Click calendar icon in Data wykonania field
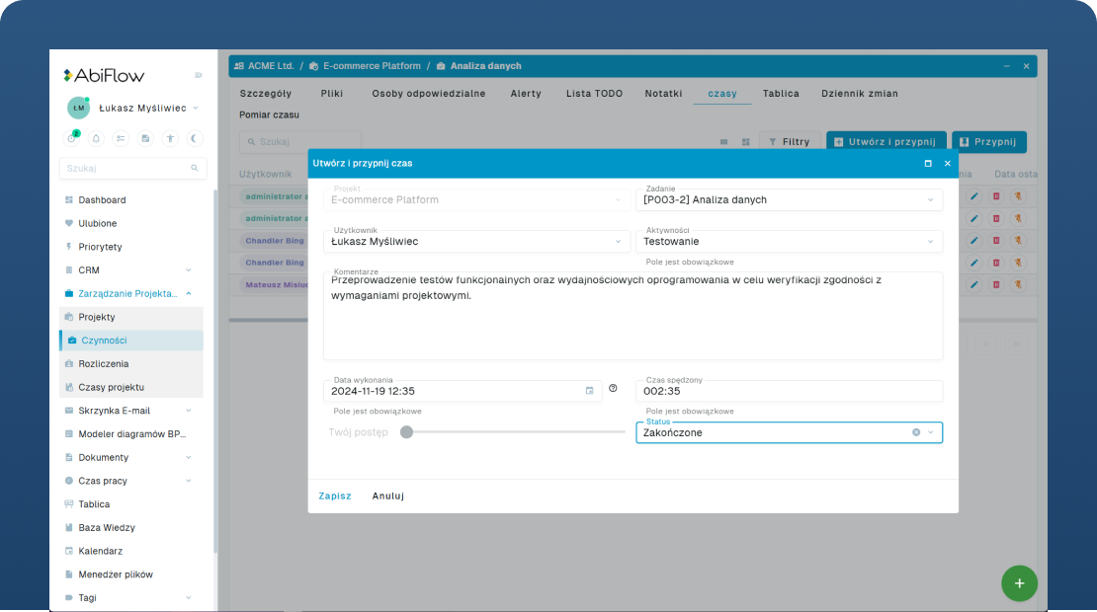 (x=590, y=391)
